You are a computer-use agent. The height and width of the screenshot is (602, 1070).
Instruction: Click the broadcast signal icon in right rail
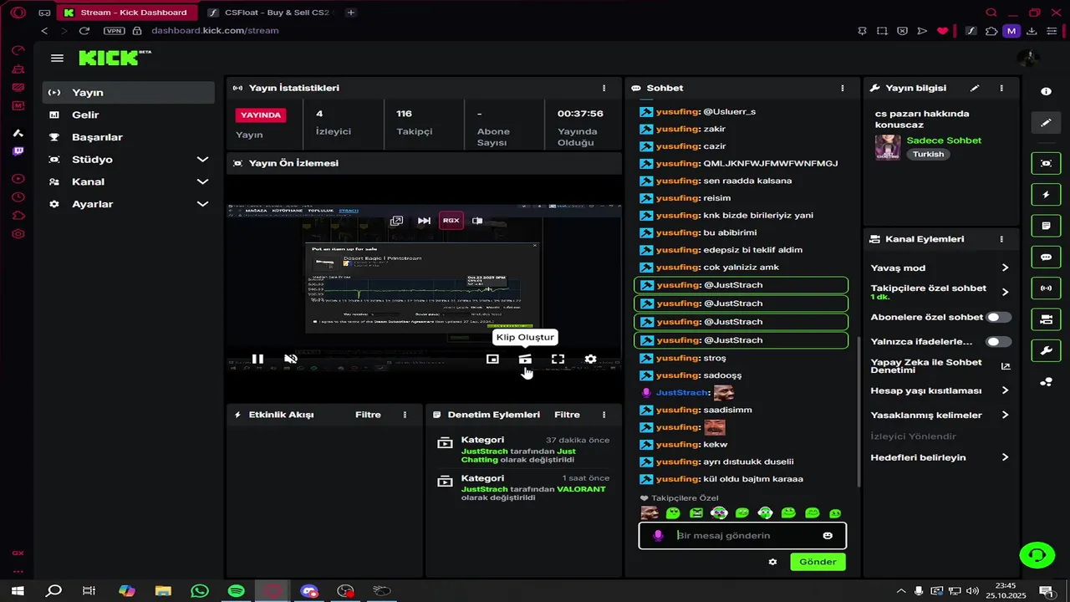[x=1046, y=288]
